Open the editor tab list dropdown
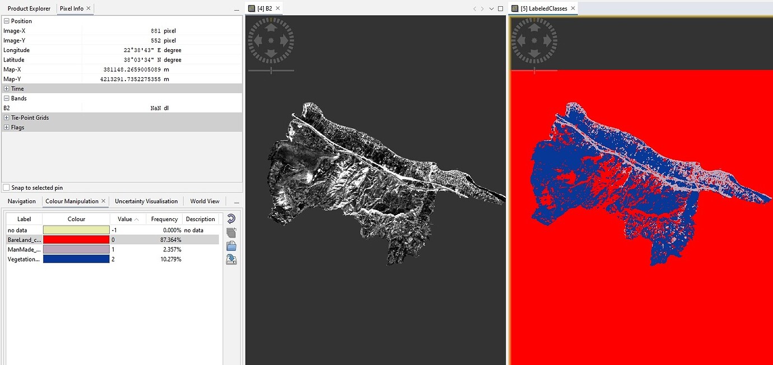The width and height of the screenshot is (773, 365). (491, 9)
